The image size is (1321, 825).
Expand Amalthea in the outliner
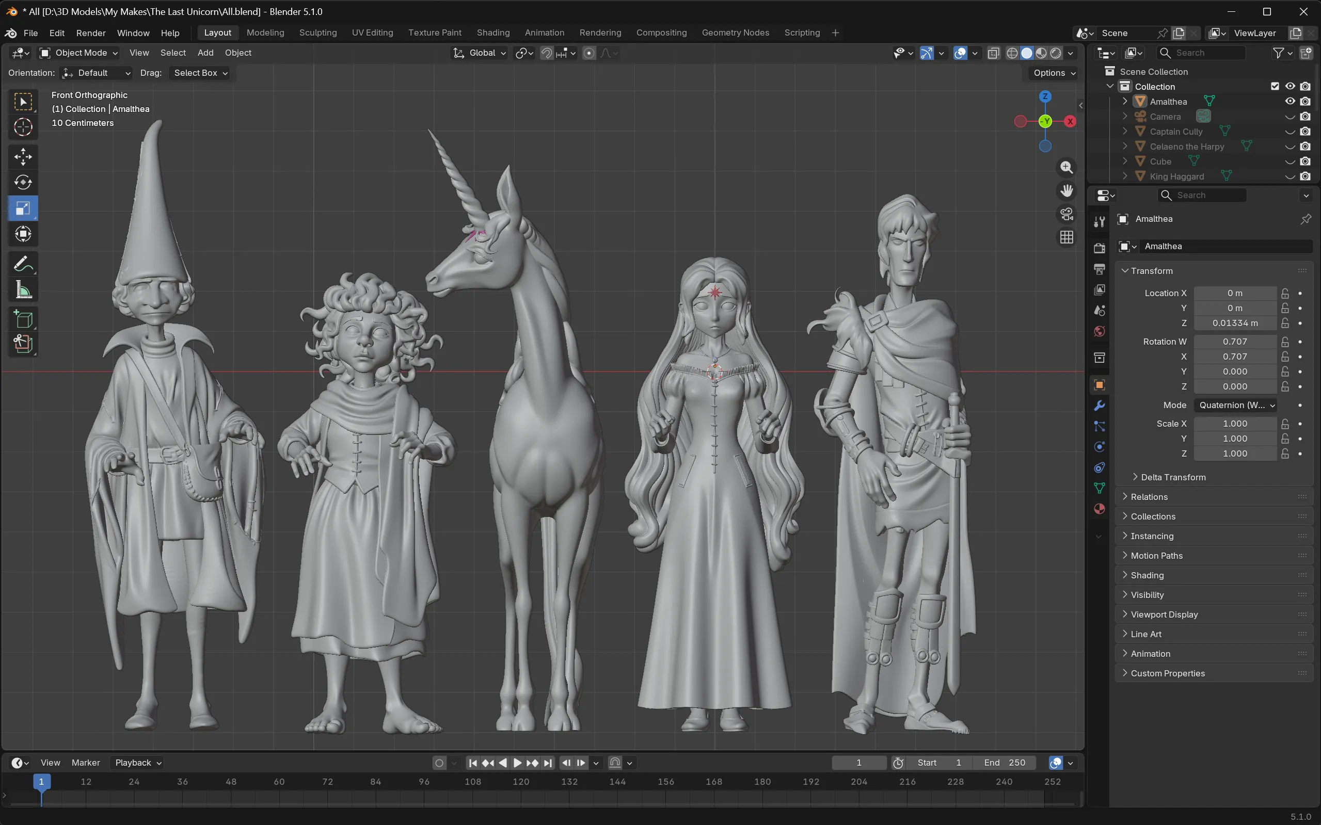point(1125,102)
